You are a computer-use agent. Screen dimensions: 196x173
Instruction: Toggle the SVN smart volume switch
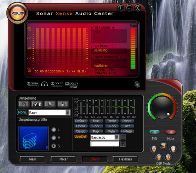point(155,132)
